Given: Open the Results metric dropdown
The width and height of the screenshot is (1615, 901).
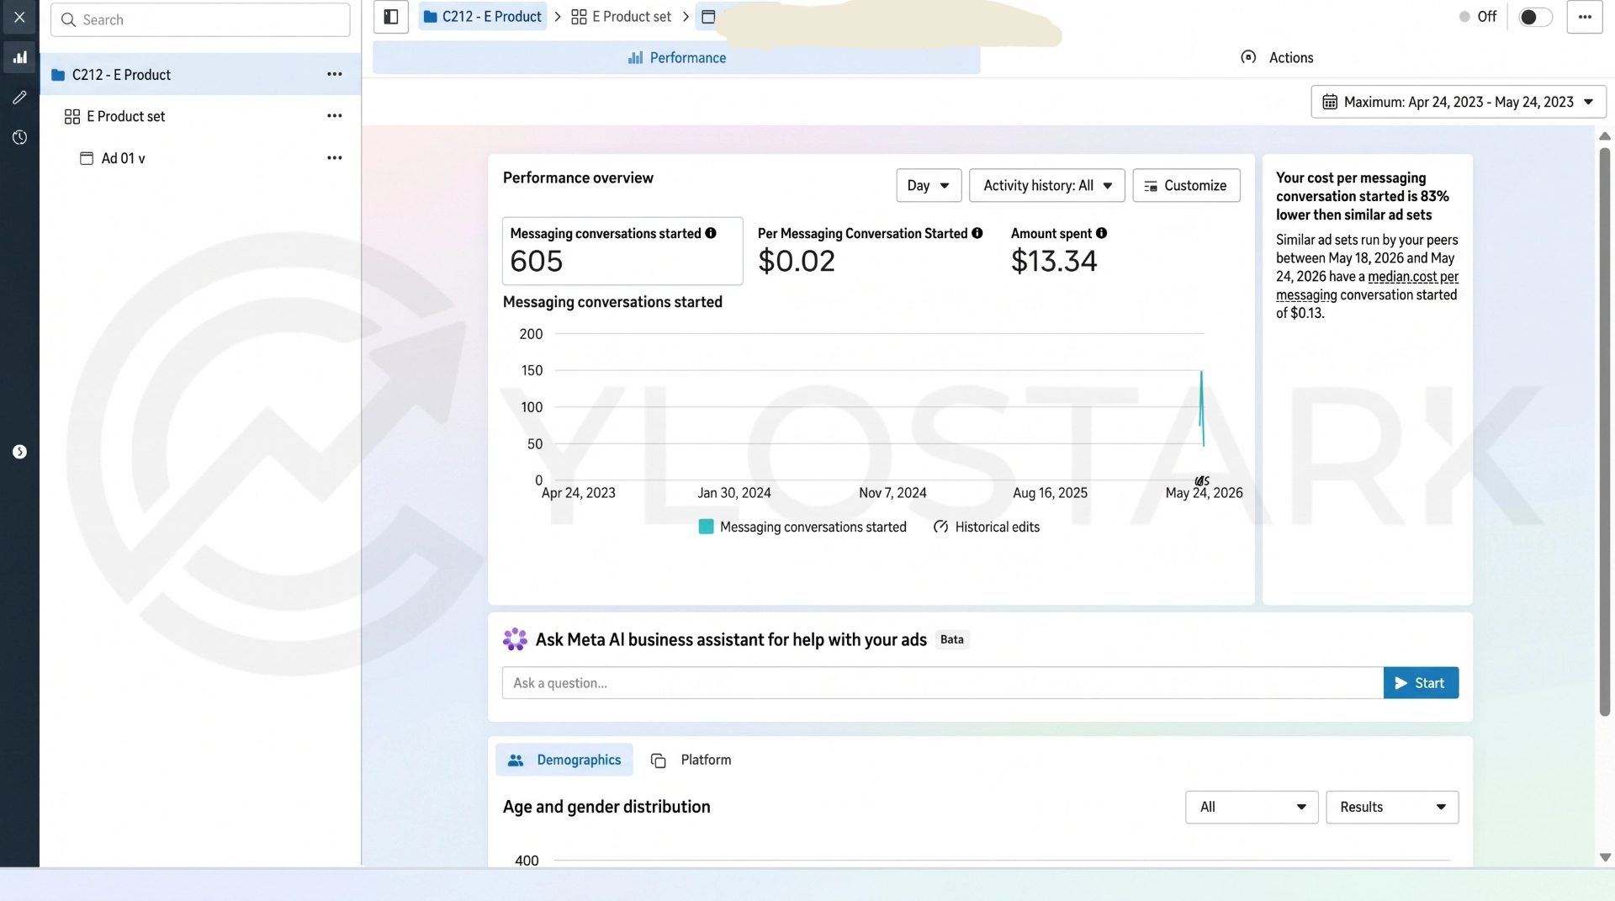Looking at the screenshot, I should [1392, 807].
